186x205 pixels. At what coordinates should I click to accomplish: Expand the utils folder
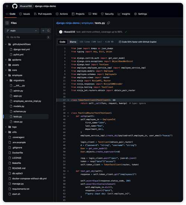(6, 132)
